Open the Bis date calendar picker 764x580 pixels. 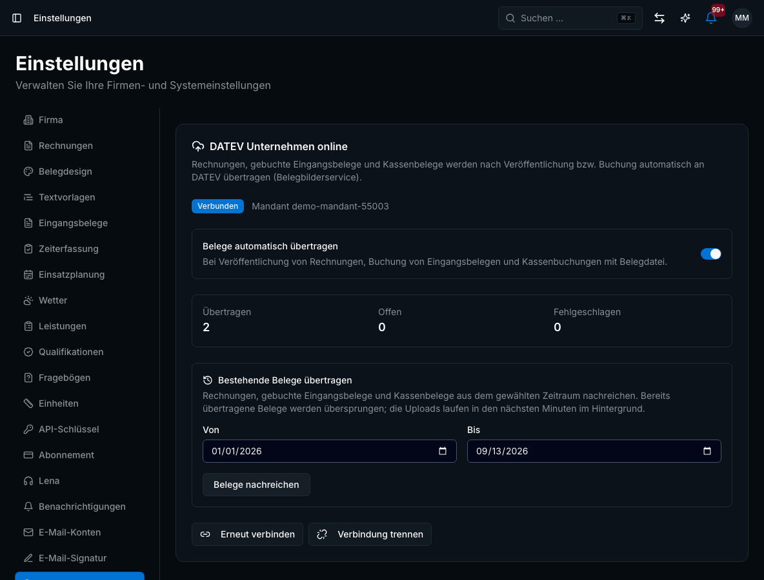pos(707,451)
